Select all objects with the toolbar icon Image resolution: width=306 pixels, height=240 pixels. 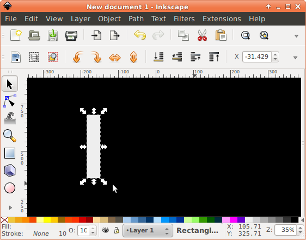(16, 57)
